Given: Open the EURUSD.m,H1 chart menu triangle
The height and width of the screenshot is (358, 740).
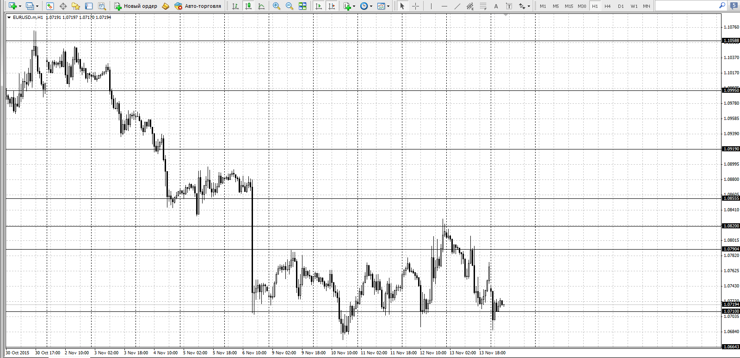Looking at the screenshot, I should click(x=9, y=18).
